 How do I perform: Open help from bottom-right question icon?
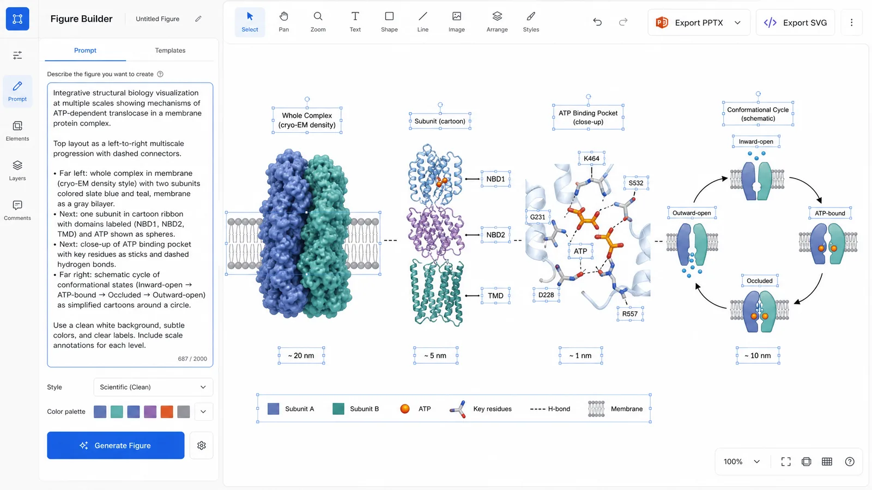coord(850,462)
